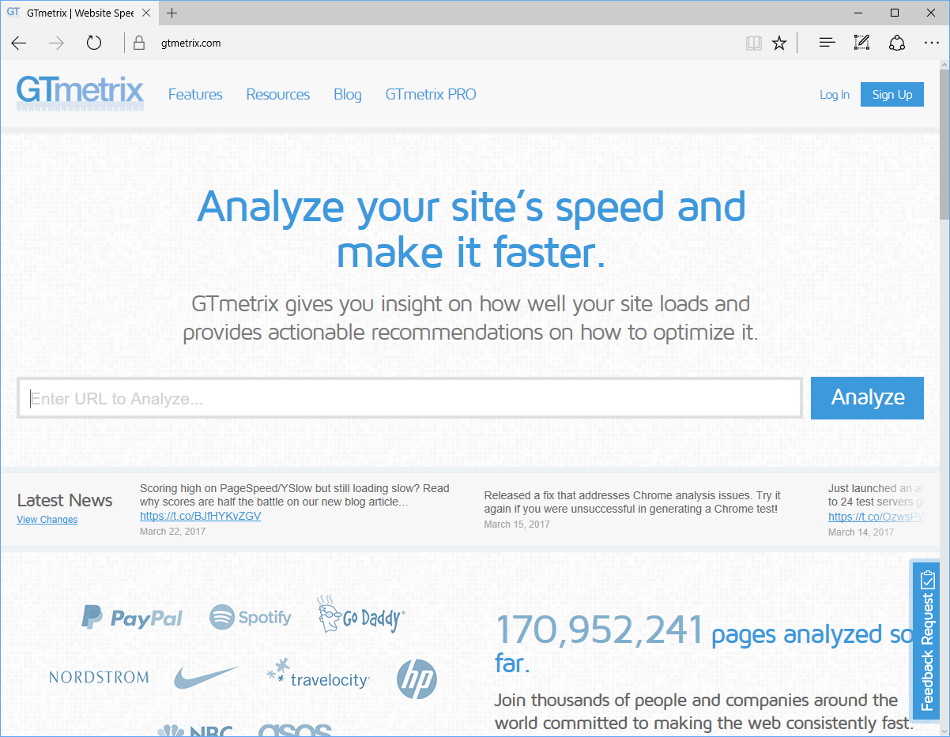Open the Features menu item
Viewport: 950px width, 737px height.
[195, 95]
